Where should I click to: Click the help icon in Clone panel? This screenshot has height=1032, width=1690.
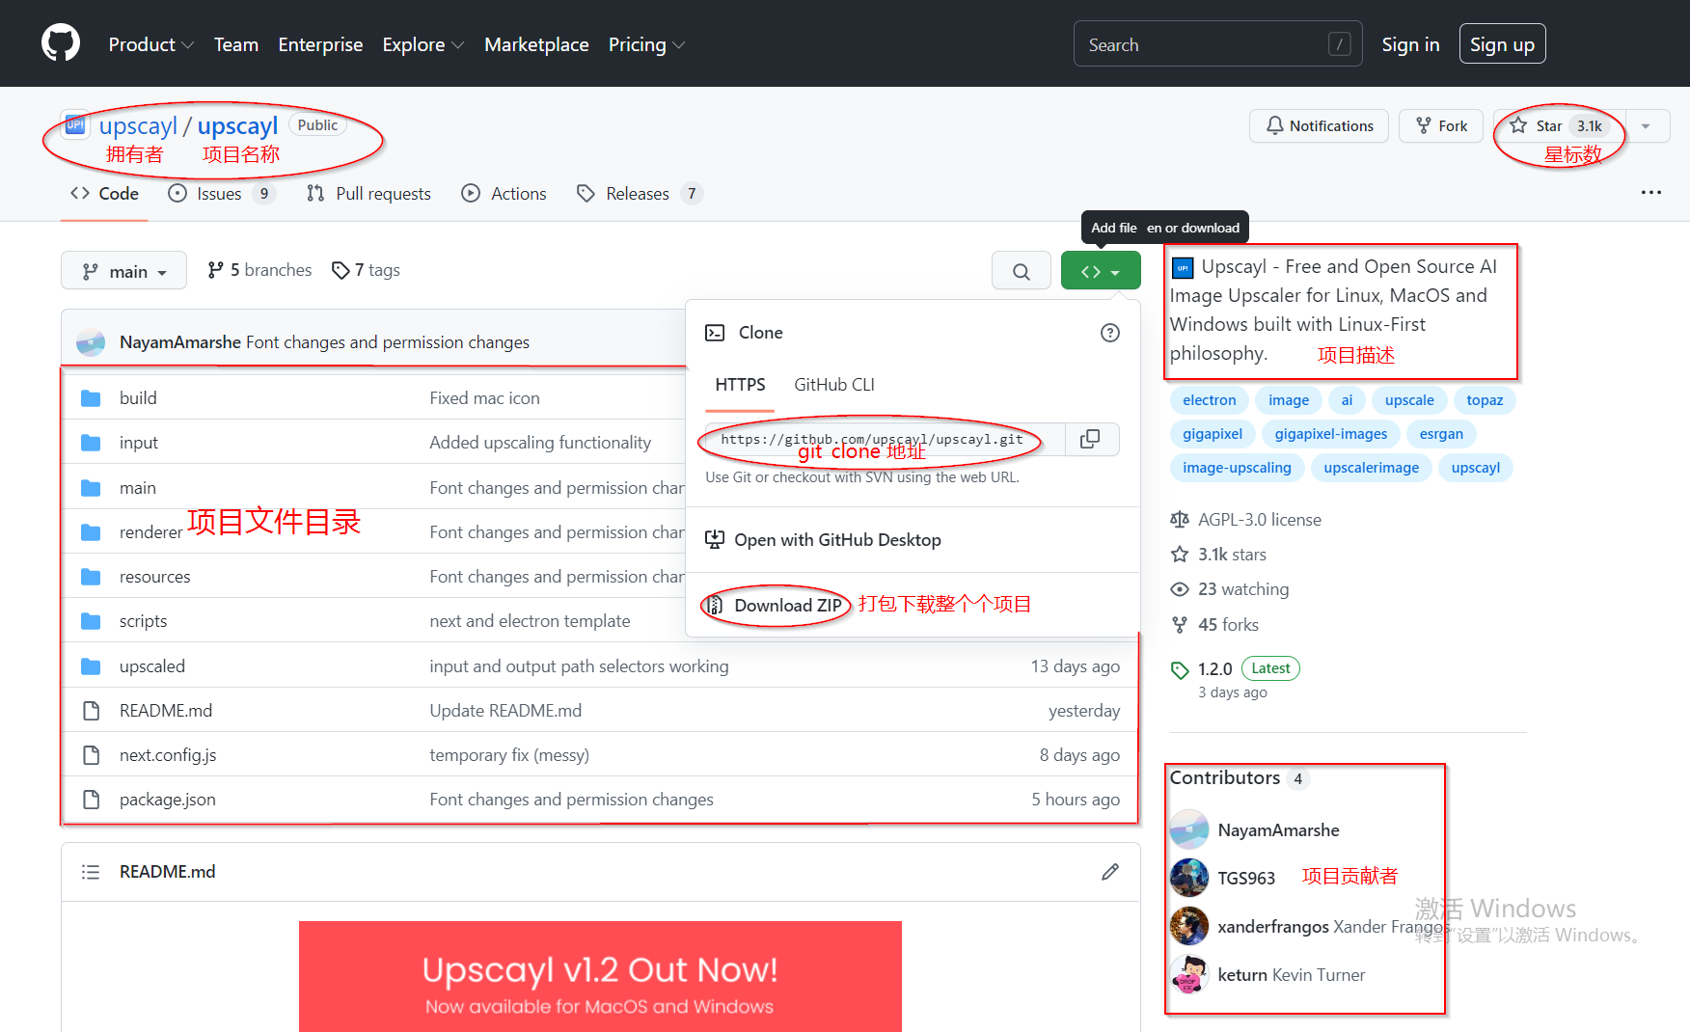click(x=1109, y=333)
